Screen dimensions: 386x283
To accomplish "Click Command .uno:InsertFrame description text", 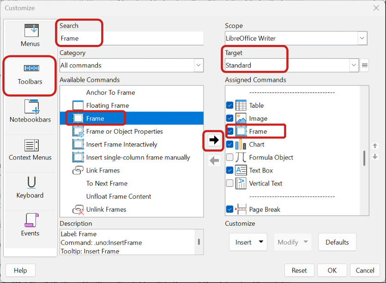I will coord(101,243).
